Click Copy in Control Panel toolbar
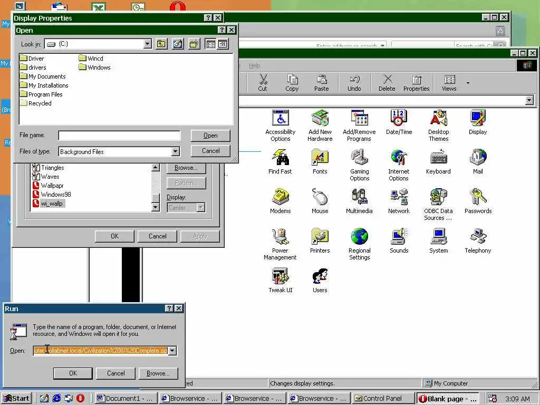 point(292,83)
